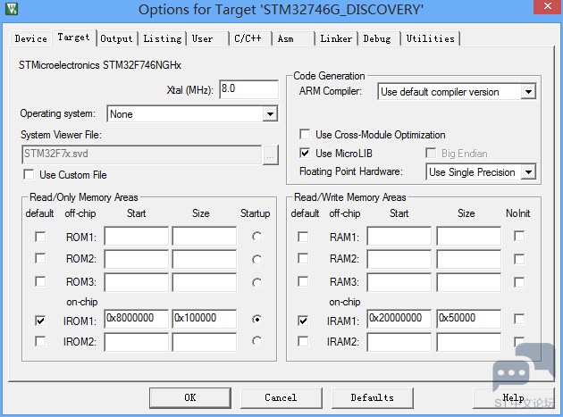Switch to the Linker tab
Viewport: 563px width, 417px height.
(x=336, y=38)
